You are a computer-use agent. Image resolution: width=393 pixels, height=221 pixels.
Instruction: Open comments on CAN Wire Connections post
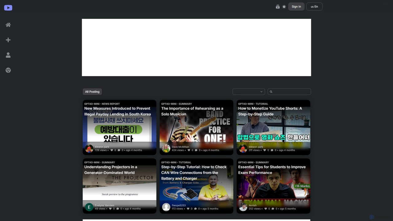(195, 209)
